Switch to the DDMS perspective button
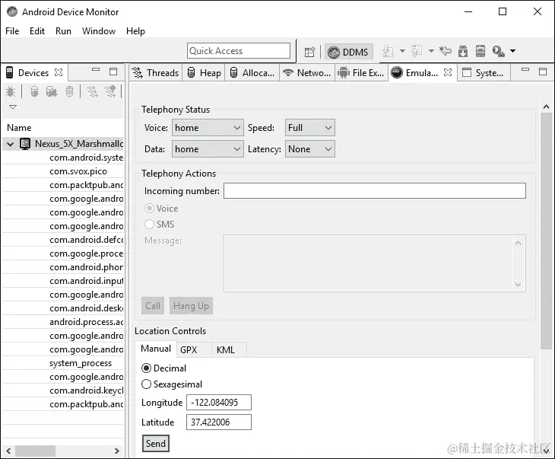This screenshot has width=555, height=459. (349, 52)
